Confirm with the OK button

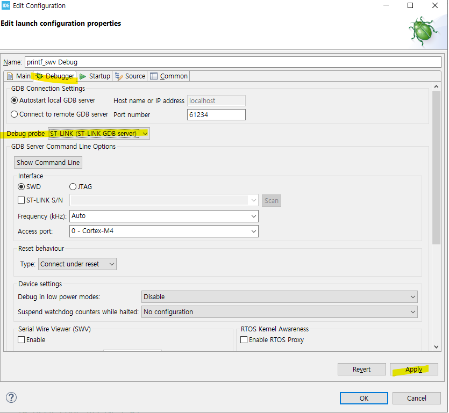click(364, 398)
